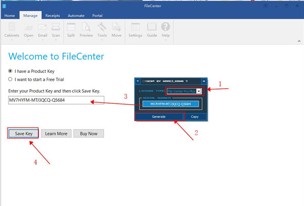Close the keygen window

[204, 81]
